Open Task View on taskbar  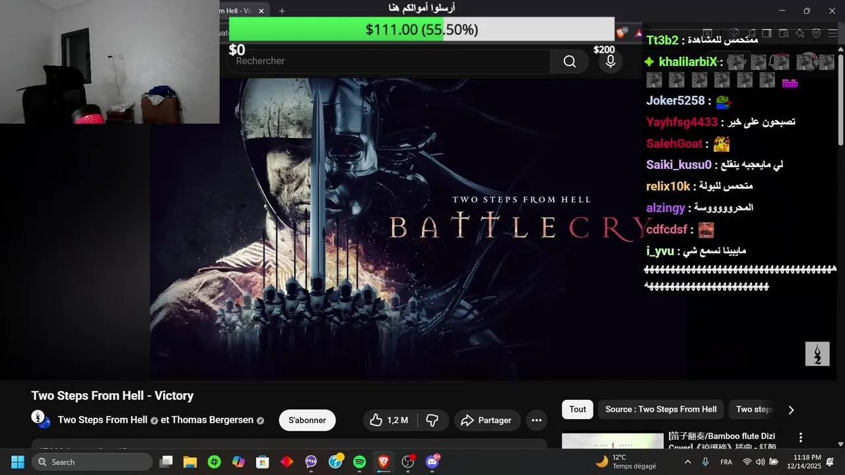click(166, 462)
